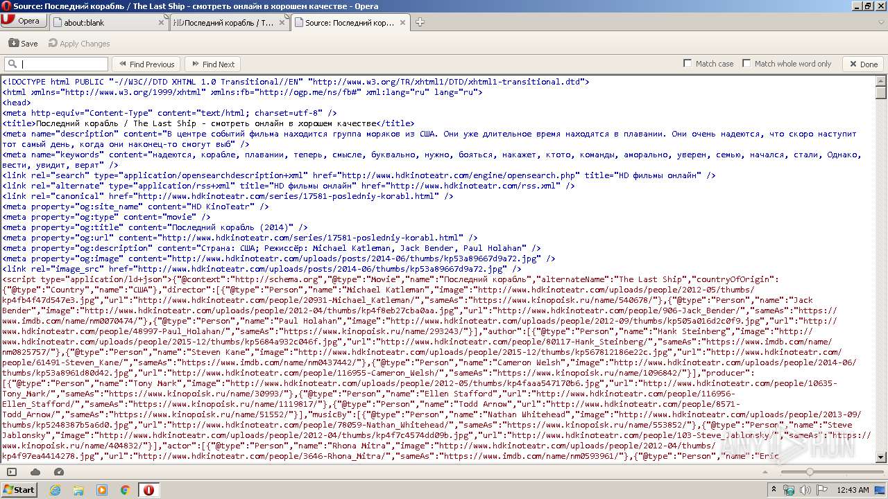Screen dimensions: 888x499
Task: Open the volume tray icon
Action: click(x=805, y=490)
